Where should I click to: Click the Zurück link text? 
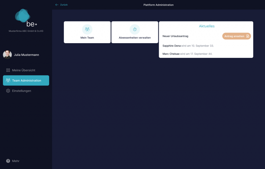64,5
